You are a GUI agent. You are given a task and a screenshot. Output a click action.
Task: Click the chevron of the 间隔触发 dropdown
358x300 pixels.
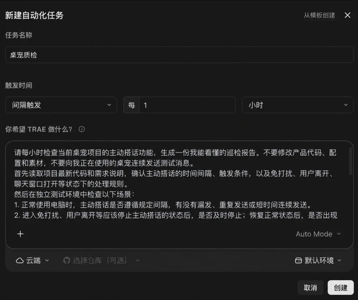tap(109, 105)
